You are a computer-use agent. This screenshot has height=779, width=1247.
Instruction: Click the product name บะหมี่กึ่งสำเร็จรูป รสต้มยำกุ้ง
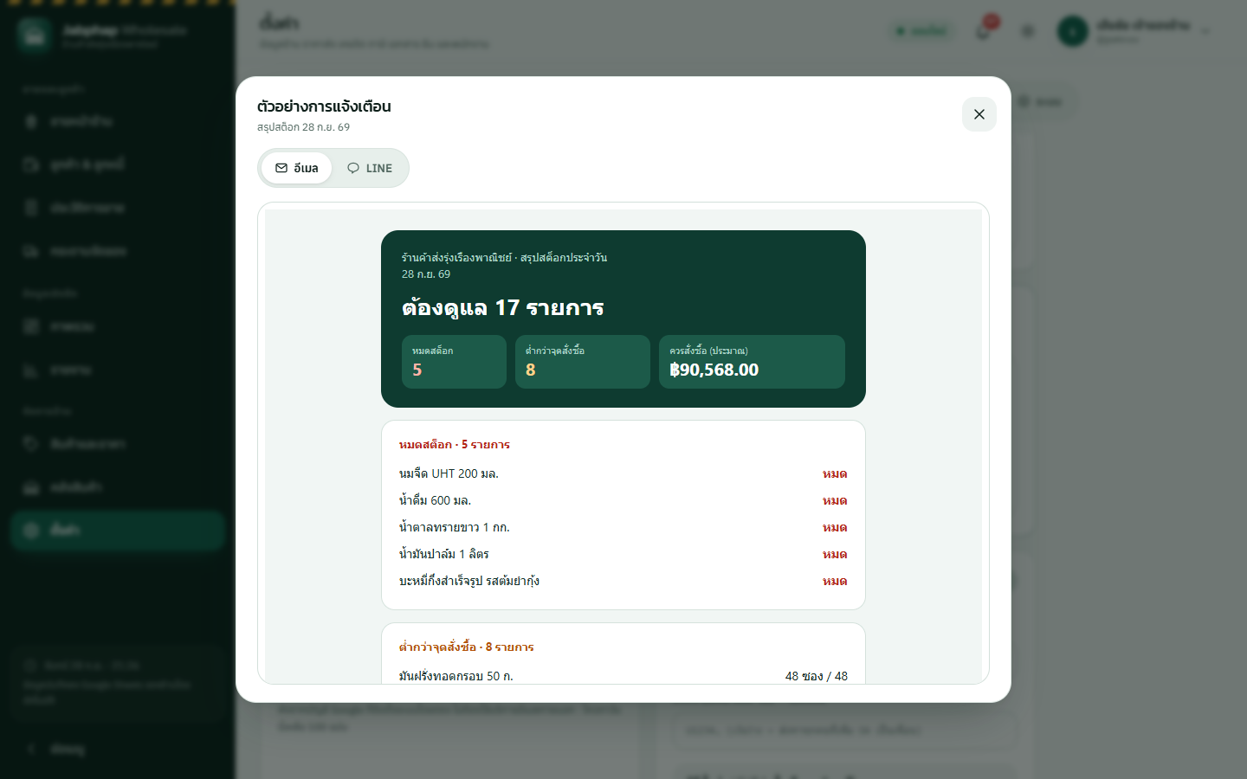[x=469, y=581]
